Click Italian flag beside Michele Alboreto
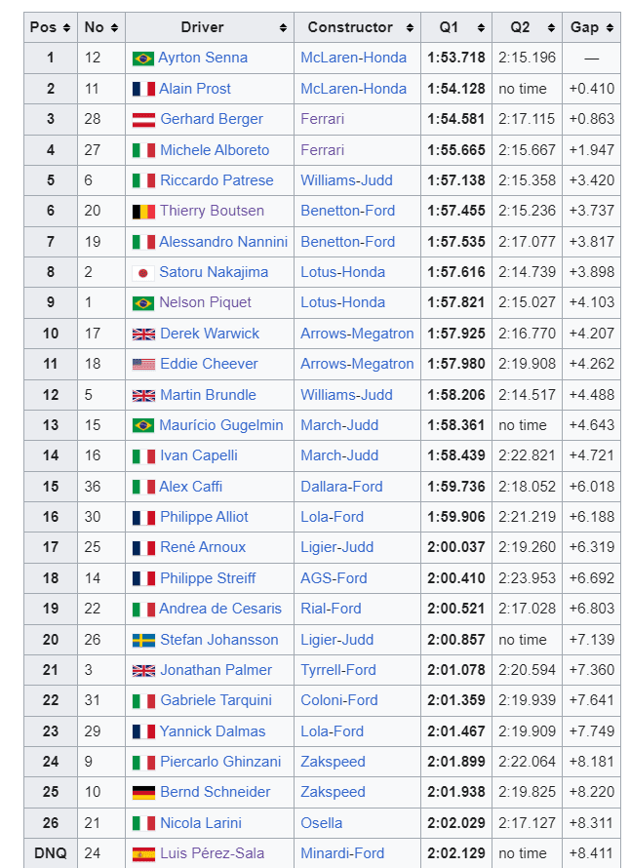Viewport: 630px width, 868px height. pyautogui.click(x=143, y=150)
